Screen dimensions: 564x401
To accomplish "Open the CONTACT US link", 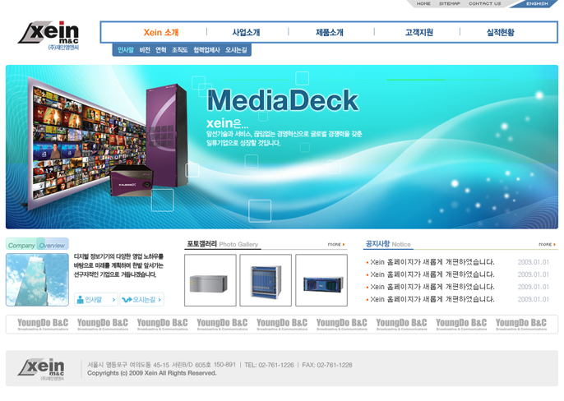I will pos(484,3).
